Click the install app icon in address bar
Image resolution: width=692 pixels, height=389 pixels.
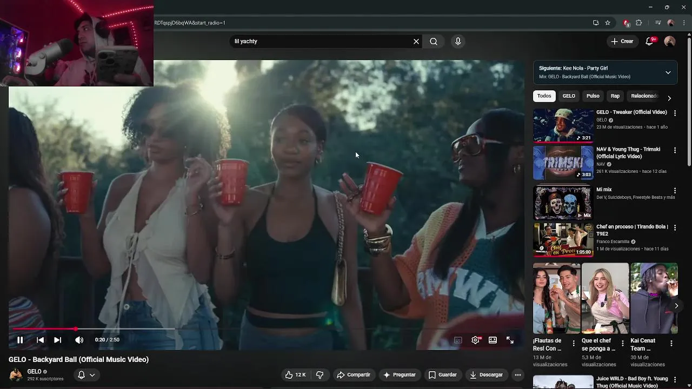pyautogui.click(x=596, y=23)
